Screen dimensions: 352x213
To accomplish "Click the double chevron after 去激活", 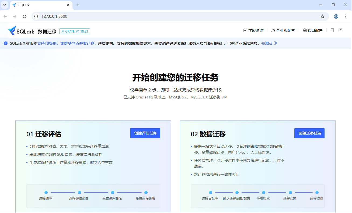I will click(276, 43).
